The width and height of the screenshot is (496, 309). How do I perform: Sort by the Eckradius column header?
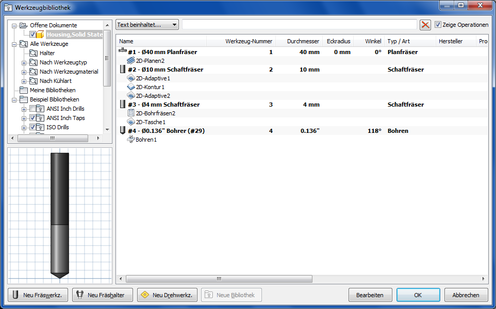pyautogui.click(x=338, y=41)
